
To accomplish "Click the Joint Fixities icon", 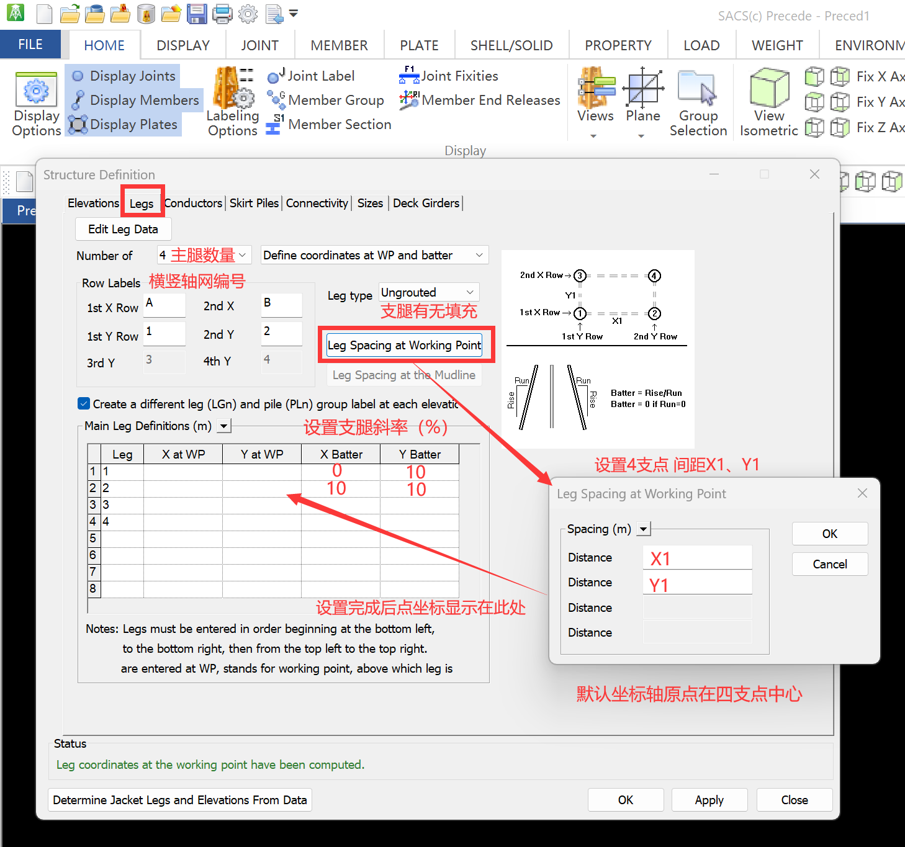I will (408, 76).
